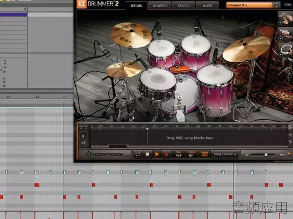Stop playback in EZdrummer transport
Viewport: 293px width, 219px height.
[x=147, y=154]
